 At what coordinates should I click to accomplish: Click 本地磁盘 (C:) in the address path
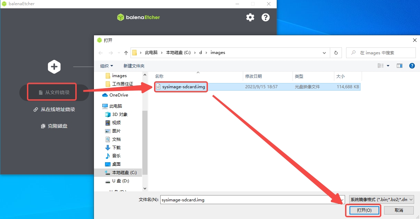178,53
